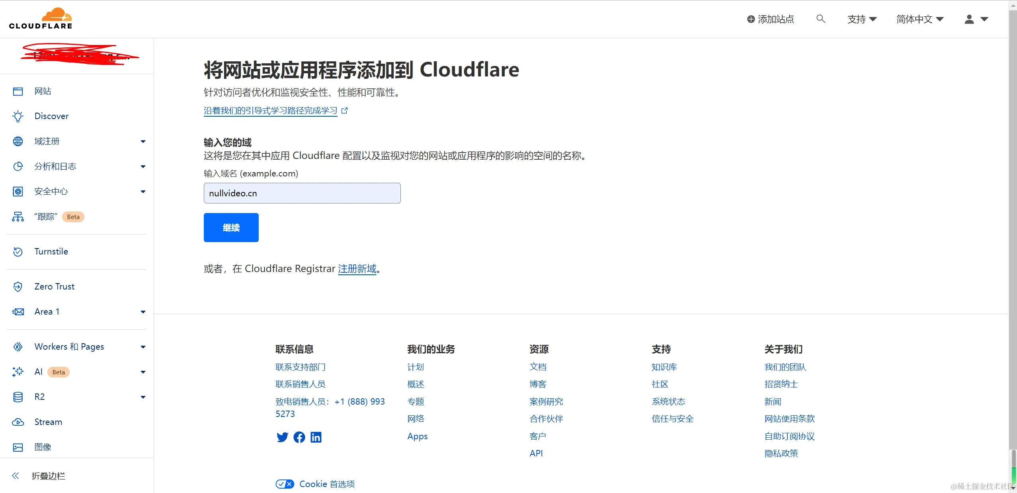Image resolution: width=1017 pixels, height=493 pixels.
Task: Open Discover from the sidebar
Action: point(52,116)
